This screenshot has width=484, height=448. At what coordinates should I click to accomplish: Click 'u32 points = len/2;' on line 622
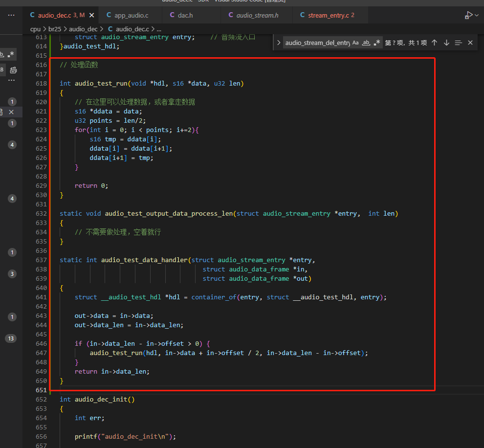click(x=110, y=121)
